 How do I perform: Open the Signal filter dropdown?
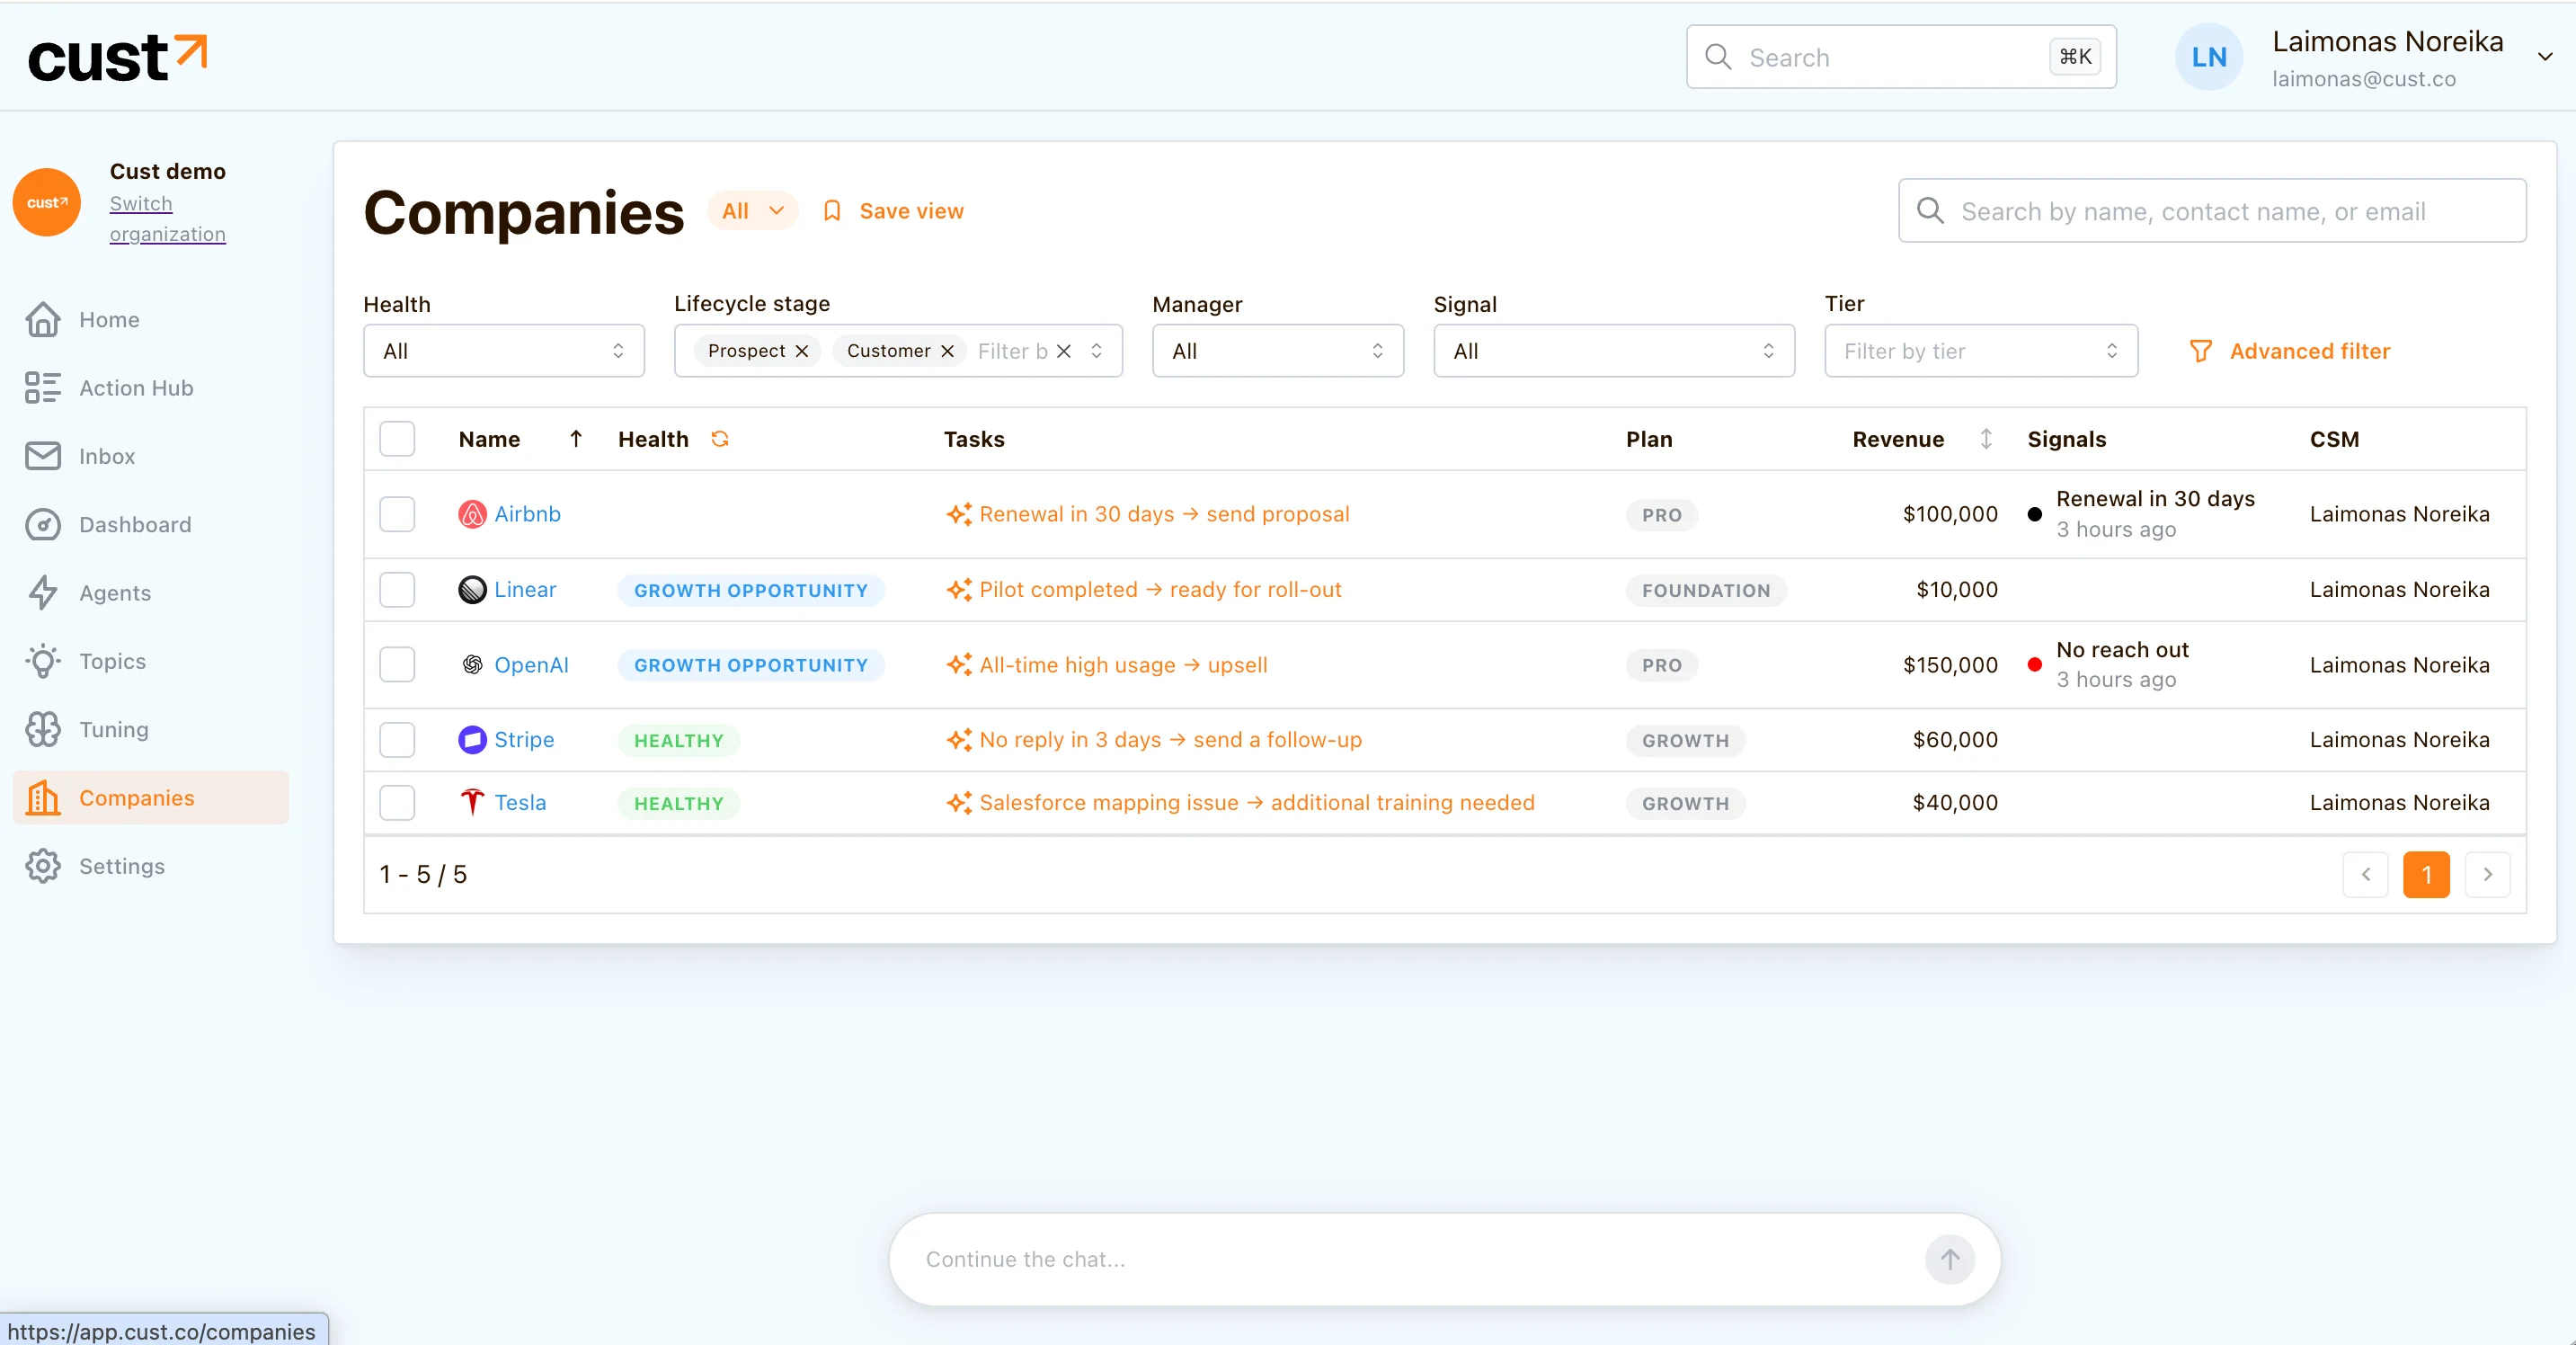(1614, 351)
